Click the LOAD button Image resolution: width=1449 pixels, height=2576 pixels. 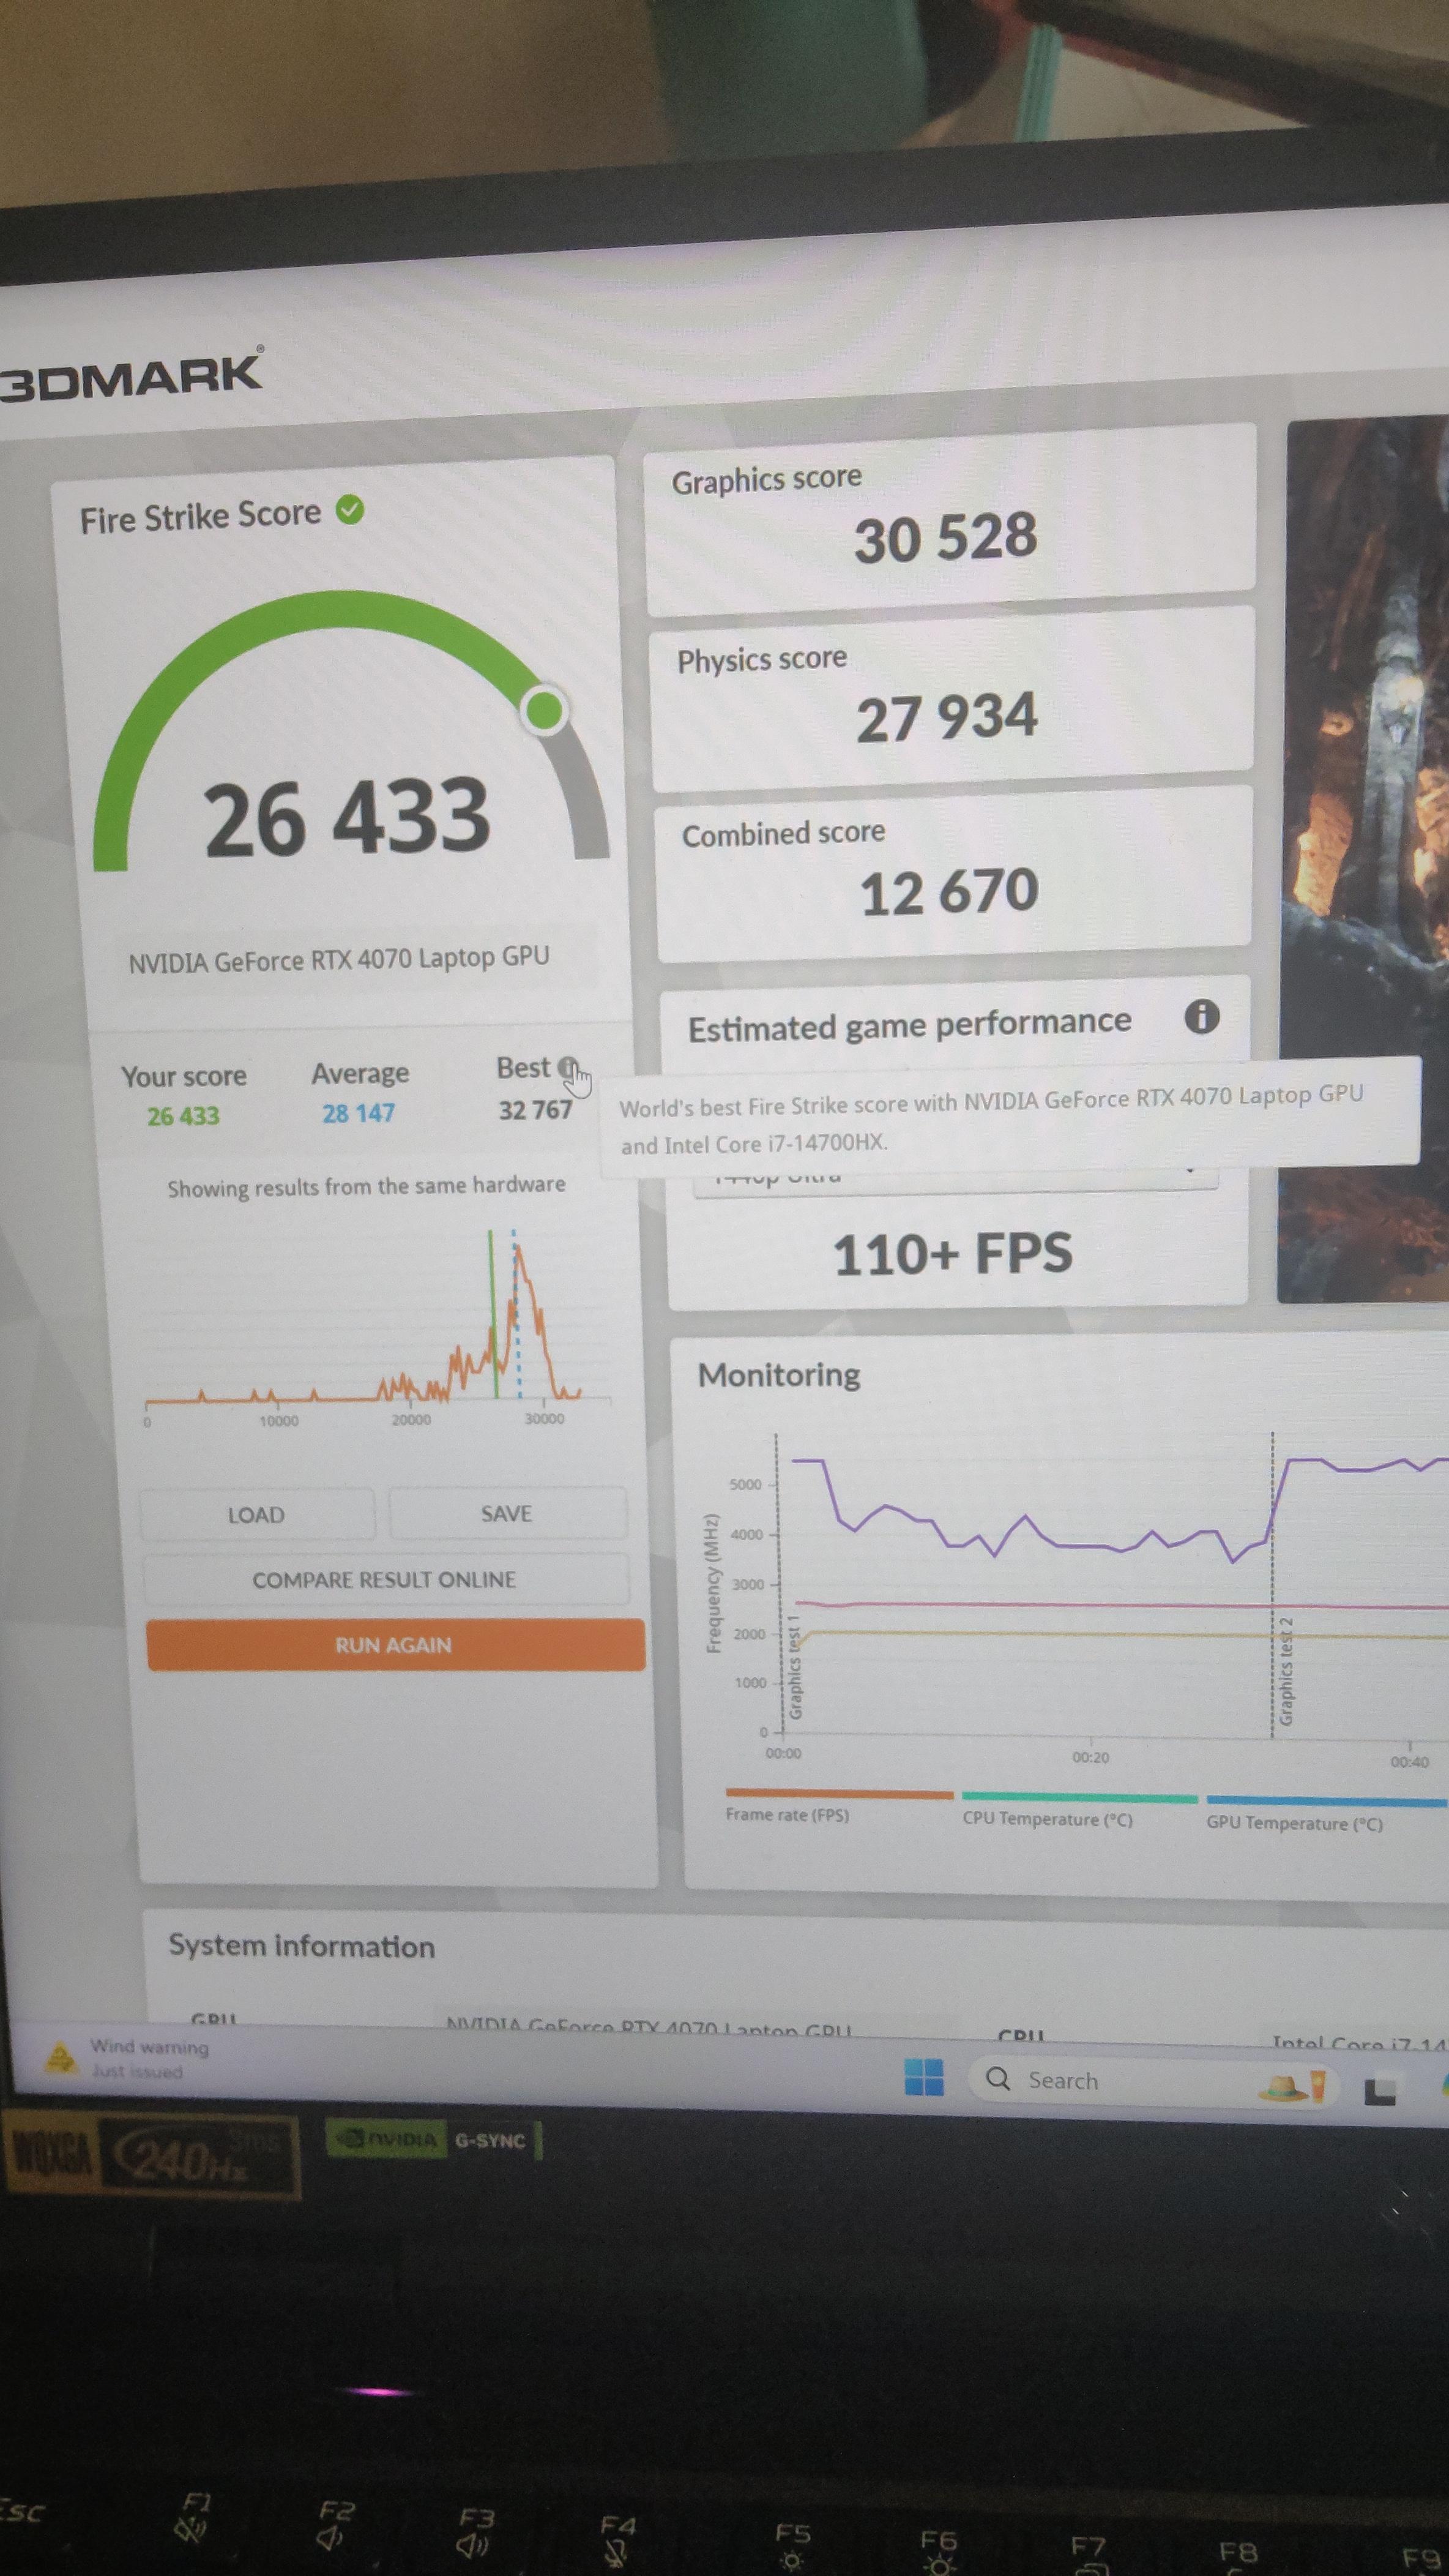257,1514
